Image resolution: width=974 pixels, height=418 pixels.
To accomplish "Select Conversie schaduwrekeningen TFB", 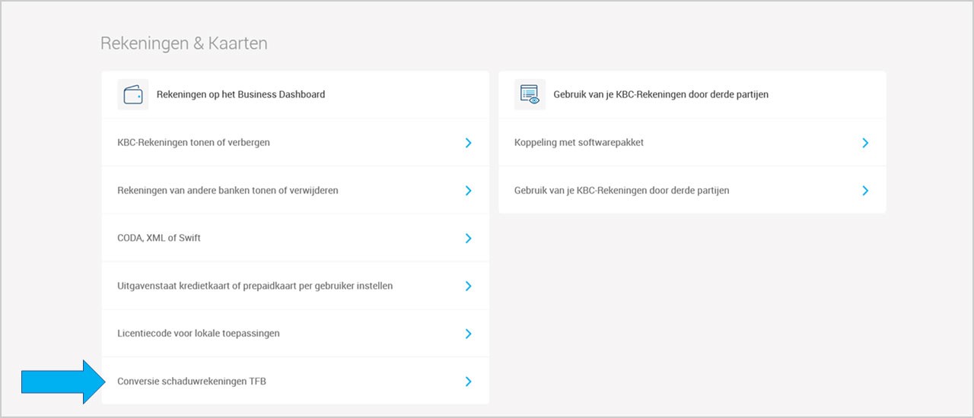I will [295, 381].
